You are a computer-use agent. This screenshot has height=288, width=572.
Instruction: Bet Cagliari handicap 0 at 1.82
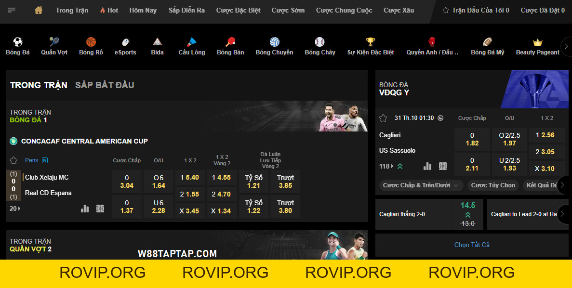[472, 139]
